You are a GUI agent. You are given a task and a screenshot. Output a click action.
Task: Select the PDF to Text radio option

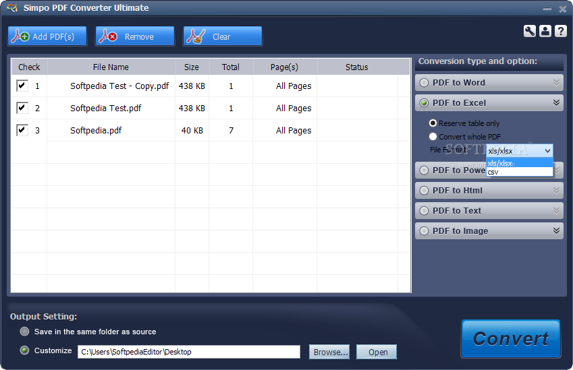(424, 210)
